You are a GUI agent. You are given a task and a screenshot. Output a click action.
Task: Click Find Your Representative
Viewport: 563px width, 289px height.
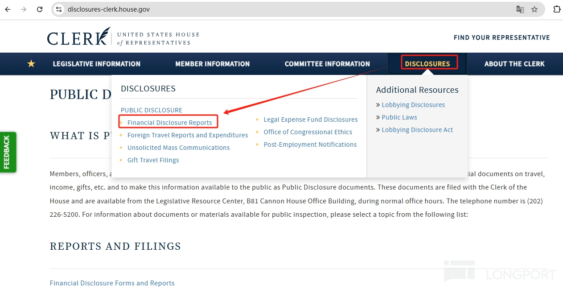[x=502, y=37]
